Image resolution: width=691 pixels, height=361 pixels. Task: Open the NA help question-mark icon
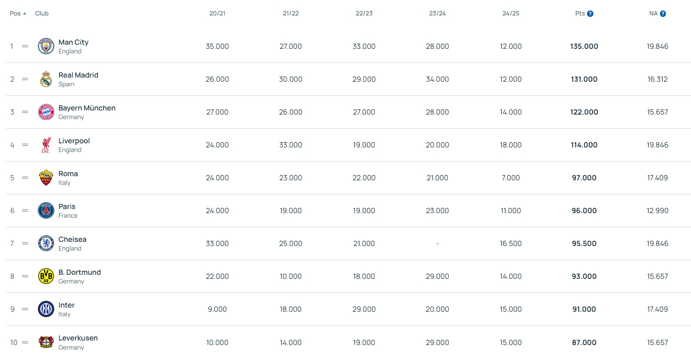point(663,14)
